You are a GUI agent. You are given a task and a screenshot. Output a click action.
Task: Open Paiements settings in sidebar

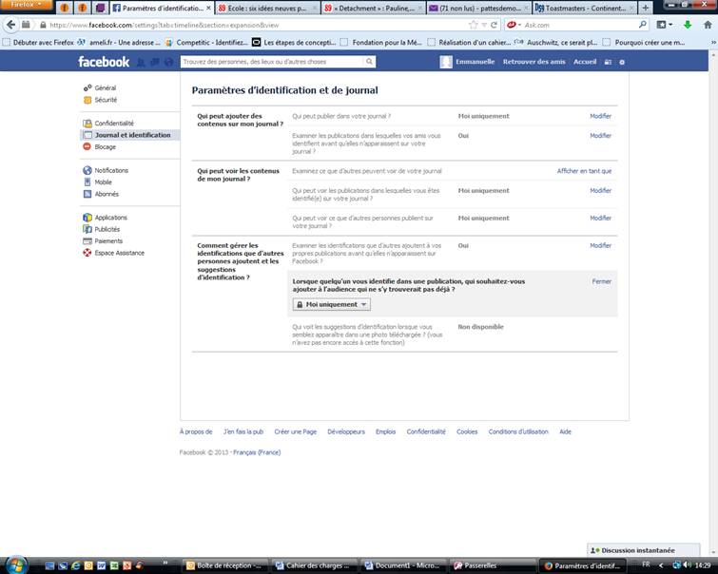(108, 241)
